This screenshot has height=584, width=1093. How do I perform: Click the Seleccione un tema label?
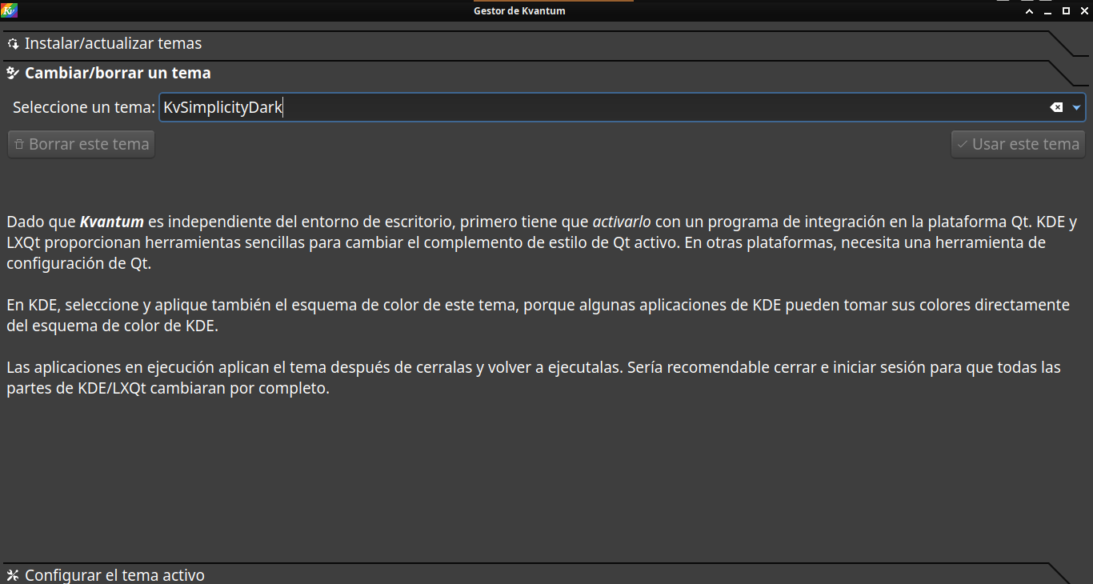83,107
